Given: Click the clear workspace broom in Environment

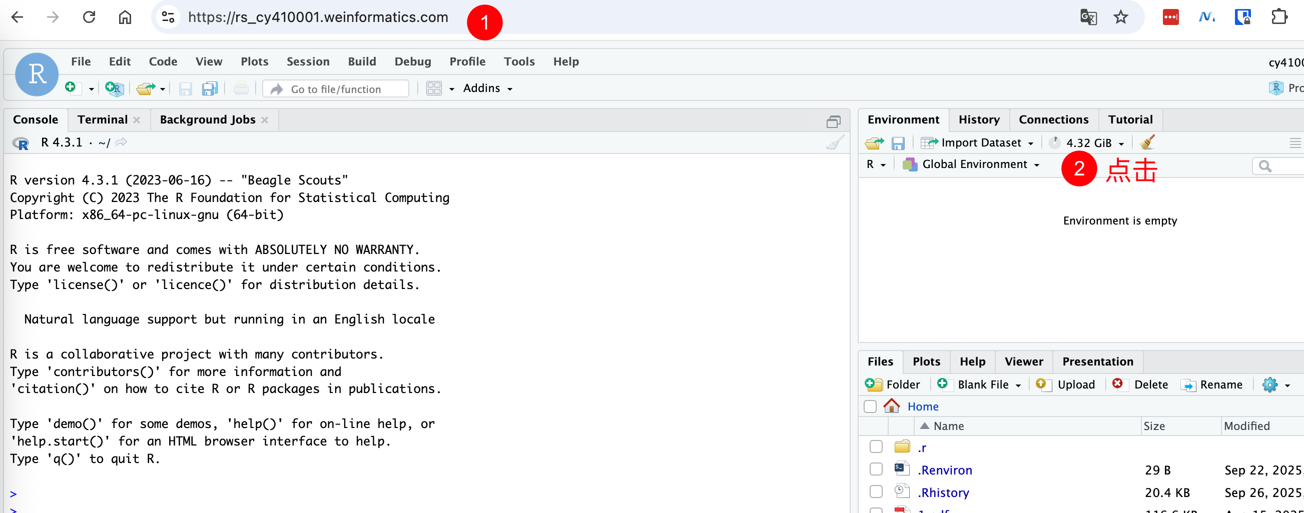Looking at the screenshot, I should pyautogui.click(x=1147, y=142).
